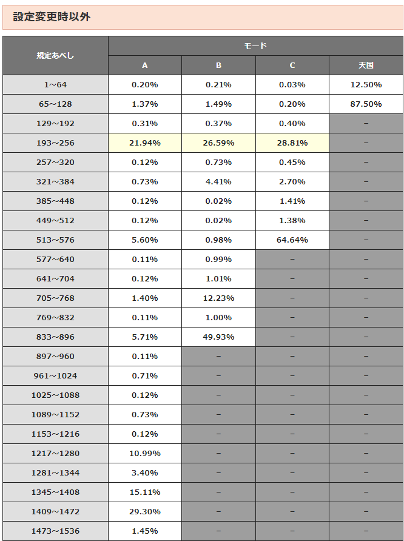This screenshot has width=404, height=541.
Task: Select the 29.30% cell in mode A
Action: click(145, 512)
